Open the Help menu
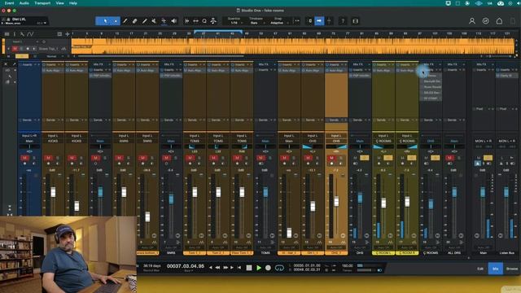Image resolution: width=521 pixels, height=293 pixels. click(73, 3)
